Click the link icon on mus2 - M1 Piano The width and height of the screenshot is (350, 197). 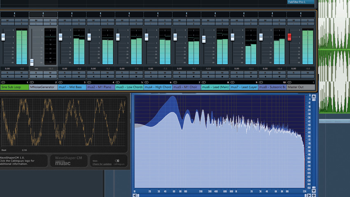click(89, 82)
